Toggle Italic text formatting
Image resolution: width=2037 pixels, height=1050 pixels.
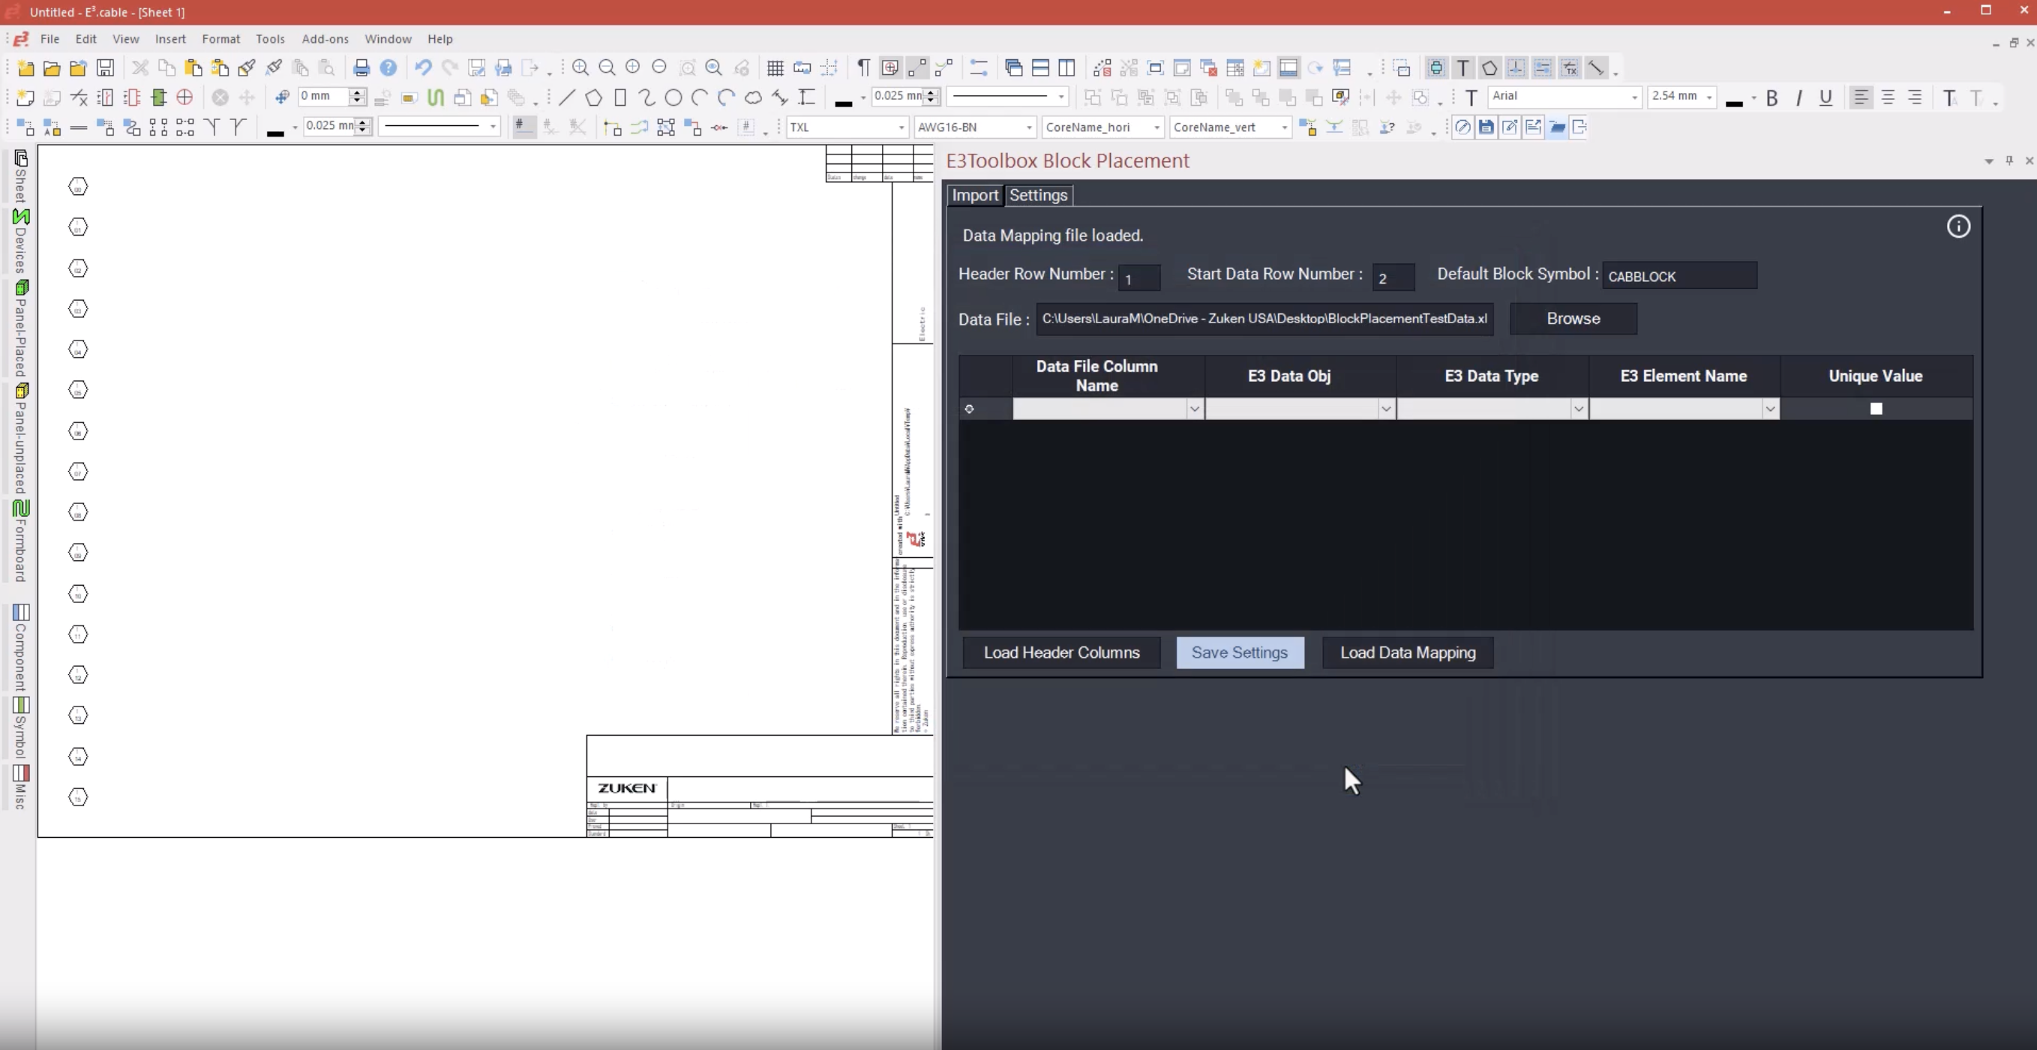click(x=1799, y=98)
